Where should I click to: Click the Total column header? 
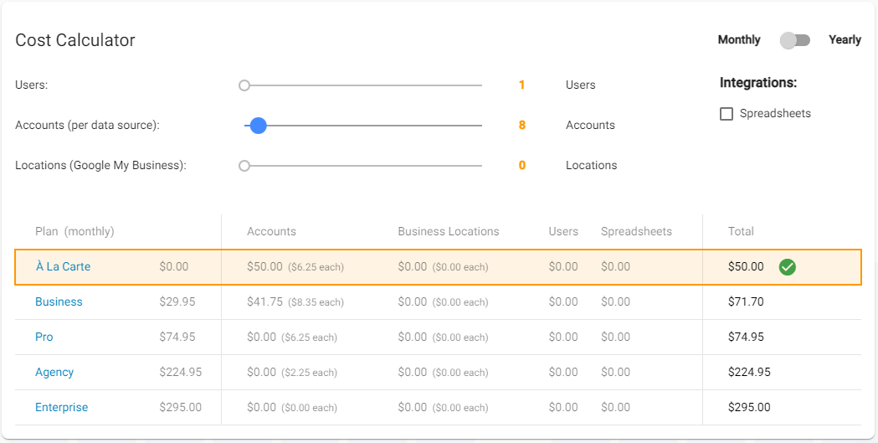coord(741,232)
